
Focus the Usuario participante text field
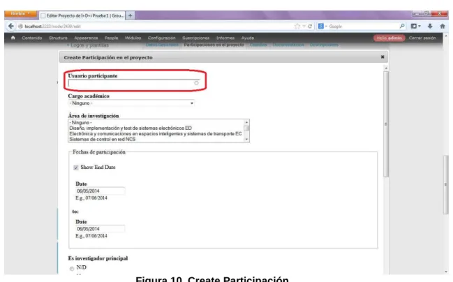pos(134,83)
